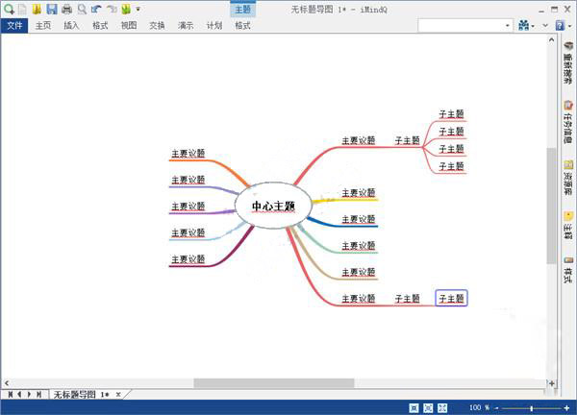Click the vertical scrollbar up arrow
The image size is (577, 415).
pos(551,39)
